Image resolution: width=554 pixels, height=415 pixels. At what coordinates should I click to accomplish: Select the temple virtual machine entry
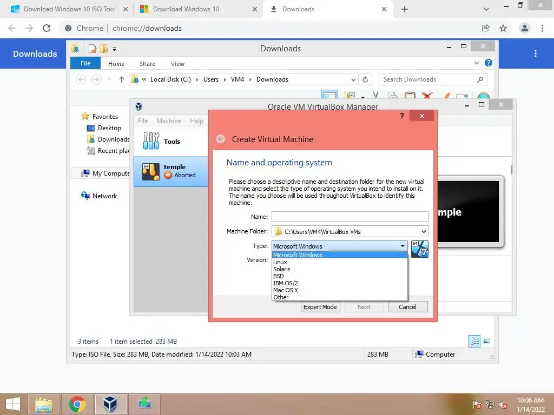coord(171,171)
